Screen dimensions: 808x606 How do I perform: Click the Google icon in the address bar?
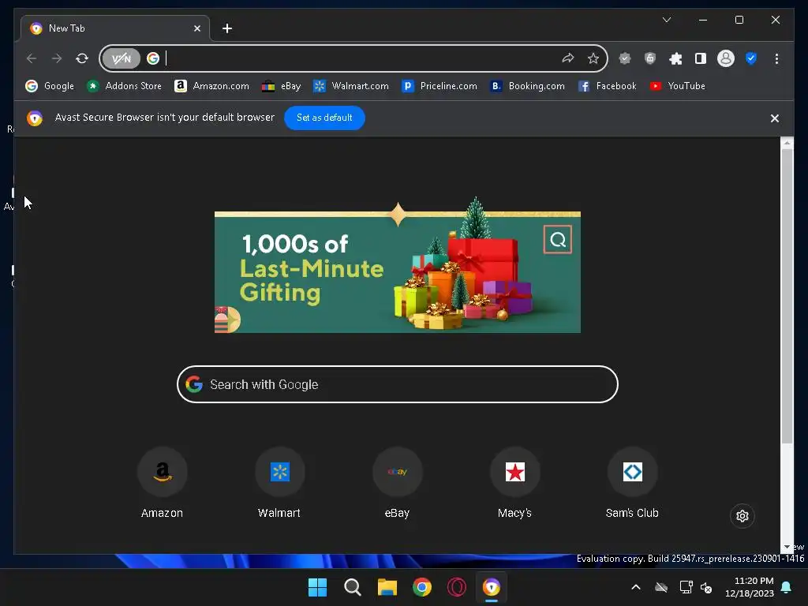pos(153,58)
